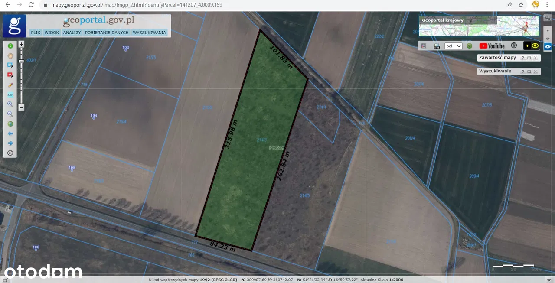Open the gears settings button at top right
Image resolution: width=555 pixels, height=283 pixels.
point(548,18)
